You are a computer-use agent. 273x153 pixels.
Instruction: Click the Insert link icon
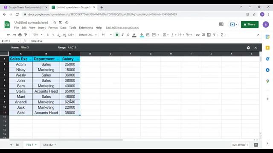click(197, 35)
